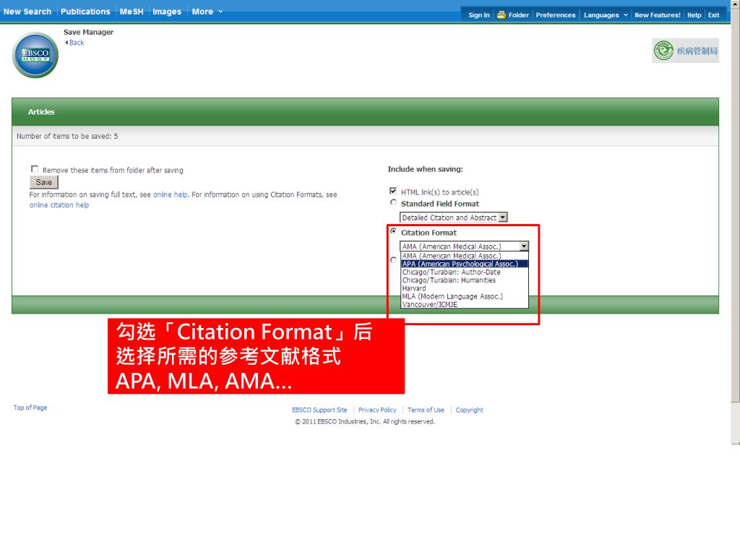Image resolution: width=740 pixels, height=555 pixels.
Task: Click the Back arrow link
Action: coord(74,43)
